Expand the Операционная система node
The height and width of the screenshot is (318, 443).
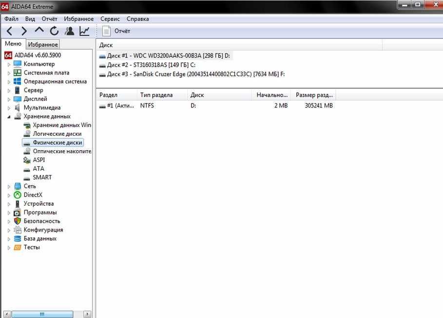9,82
